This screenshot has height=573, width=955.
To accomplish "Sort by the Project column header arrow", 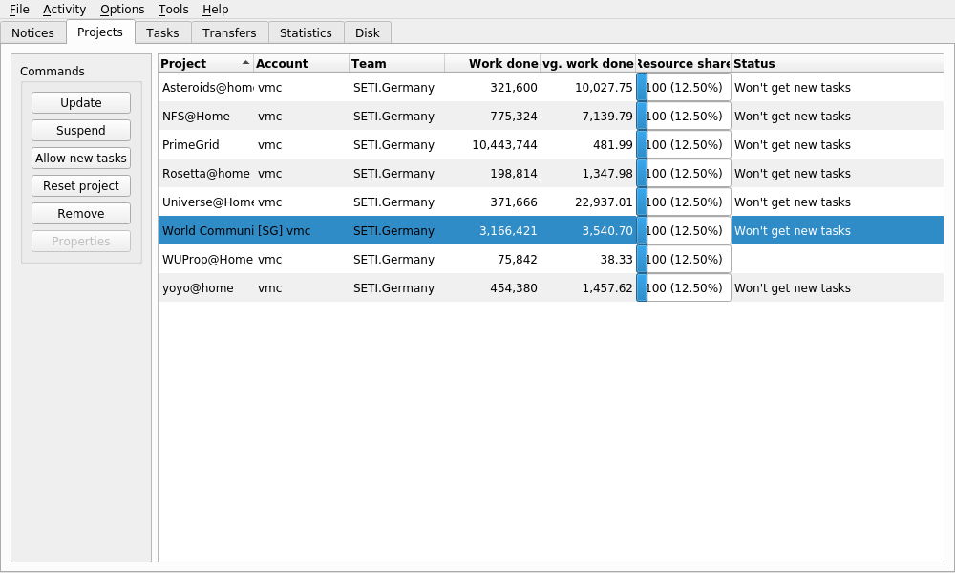I will click(x=245, y=63).
